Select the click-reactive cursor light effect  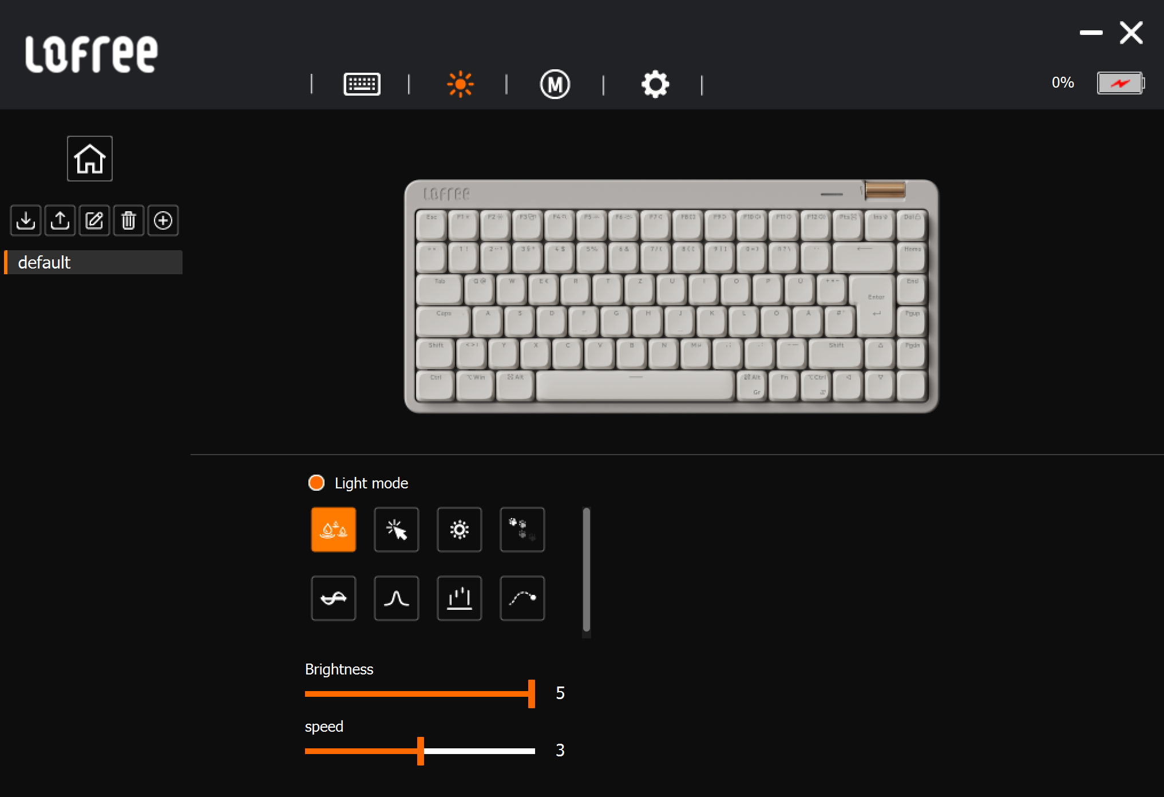pyautogui.click(x=397, y=530)
